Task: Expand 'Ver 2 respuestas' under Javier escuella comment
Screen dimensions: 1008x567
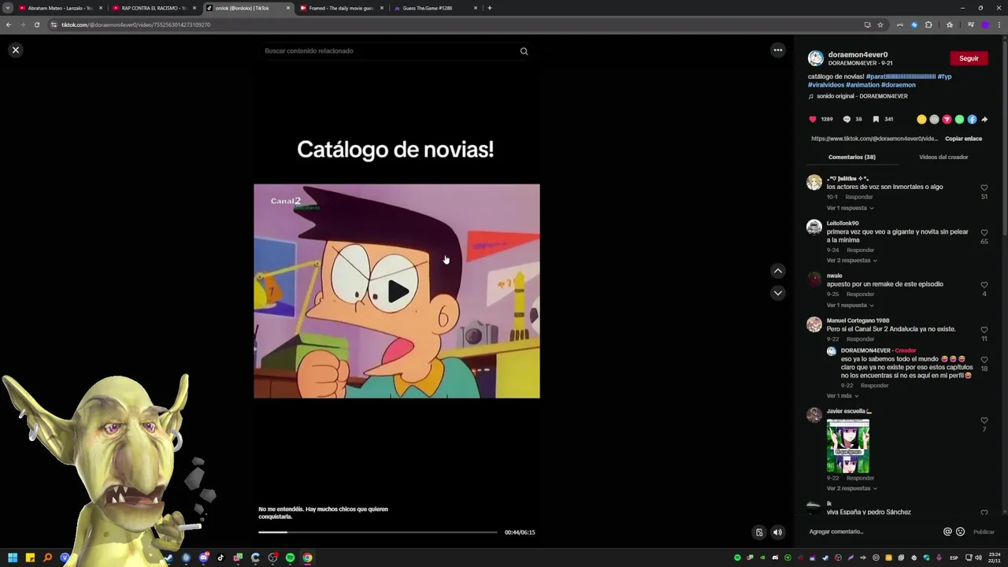Action: pyautogui.click(x=851, y=488)
